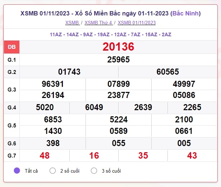Select the '2 số cuối' radio option

coord(52,170)
